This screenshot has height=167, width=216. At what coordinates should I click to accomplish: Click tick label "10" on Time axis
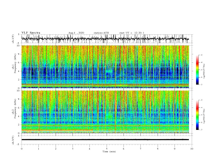click(x=192, y=149)
